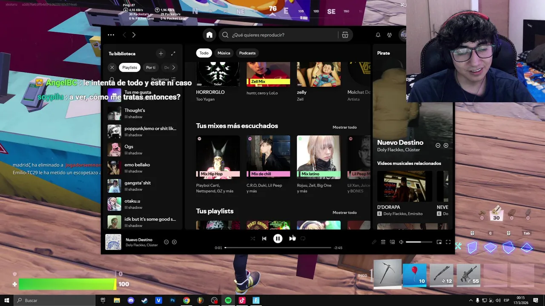Screen dimensions: 545x306
Task: Select Playlists library filter
Action: tap(129, 68)
